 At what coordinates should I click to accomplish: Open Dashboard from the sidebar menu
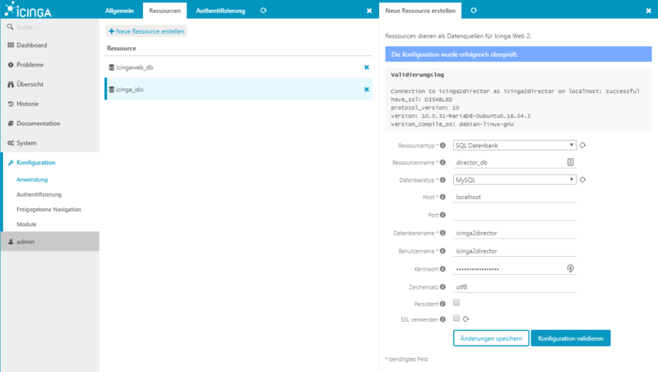coord(31,45)
